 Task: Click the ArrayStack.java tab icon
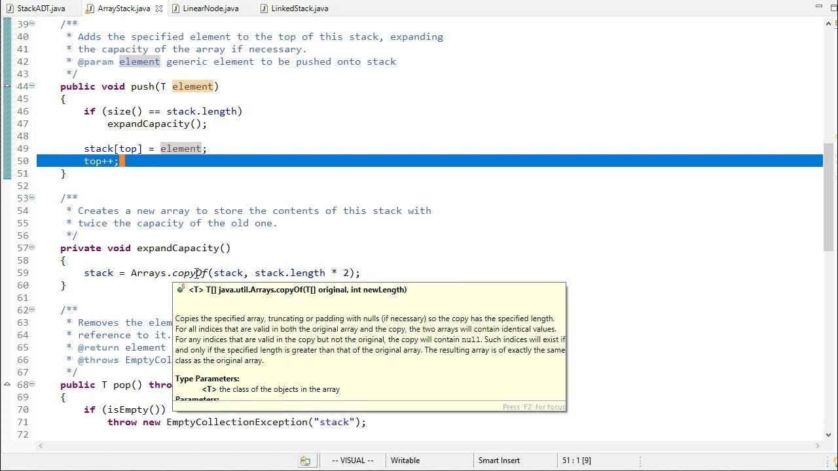tap(90, 9)
